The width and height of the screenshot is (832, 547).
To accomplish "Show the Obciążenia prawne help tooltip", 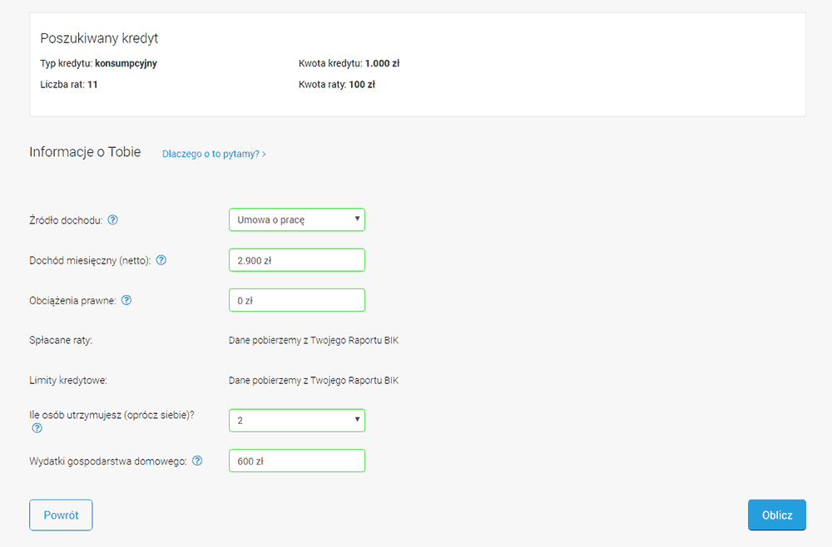I will pyautogui.click(x=126, y=300).
